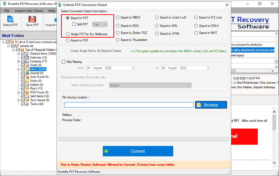Select the Export to PDF option
This screenshot has width=279, height=176.
(68, 40)
